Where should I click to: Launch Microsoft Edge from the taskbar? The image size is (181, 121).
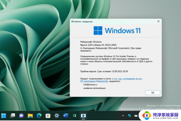click(x=39, y=116)
